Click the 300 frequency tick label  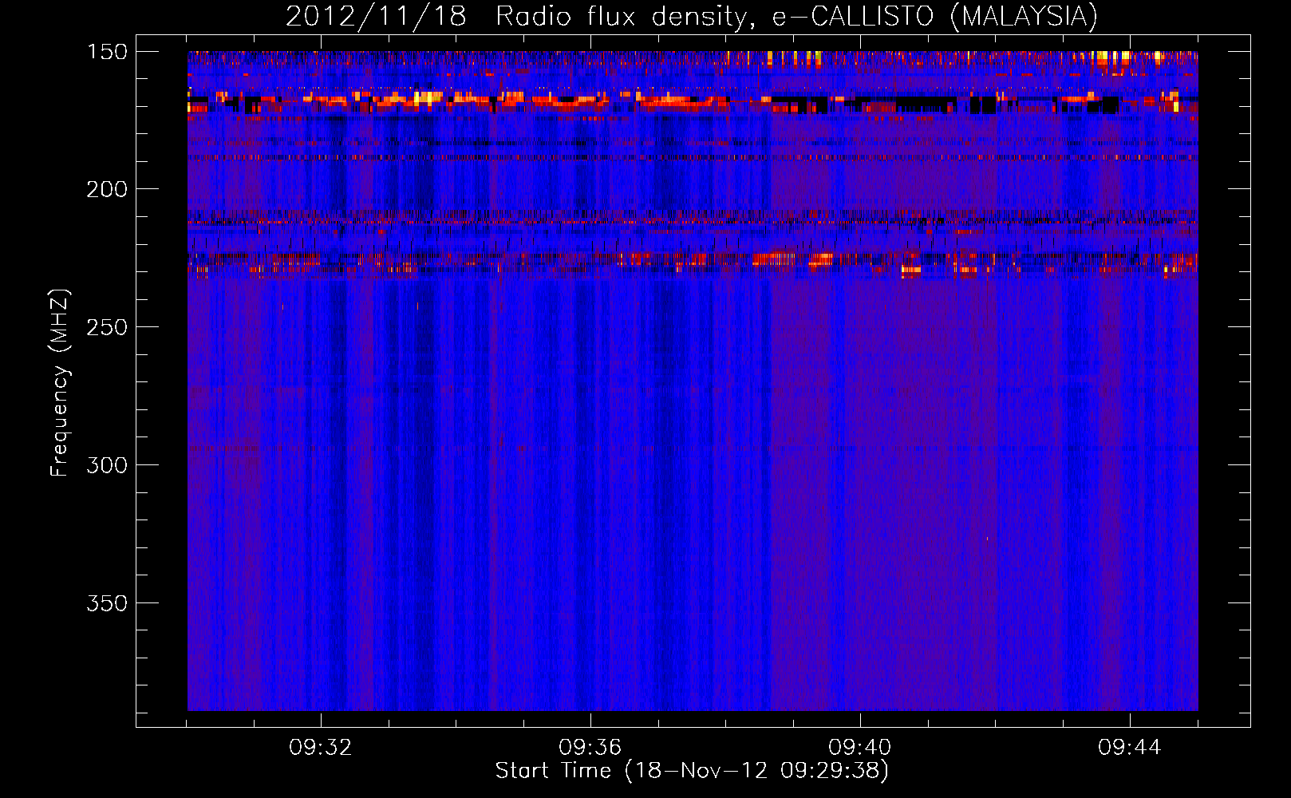point(107,465)
